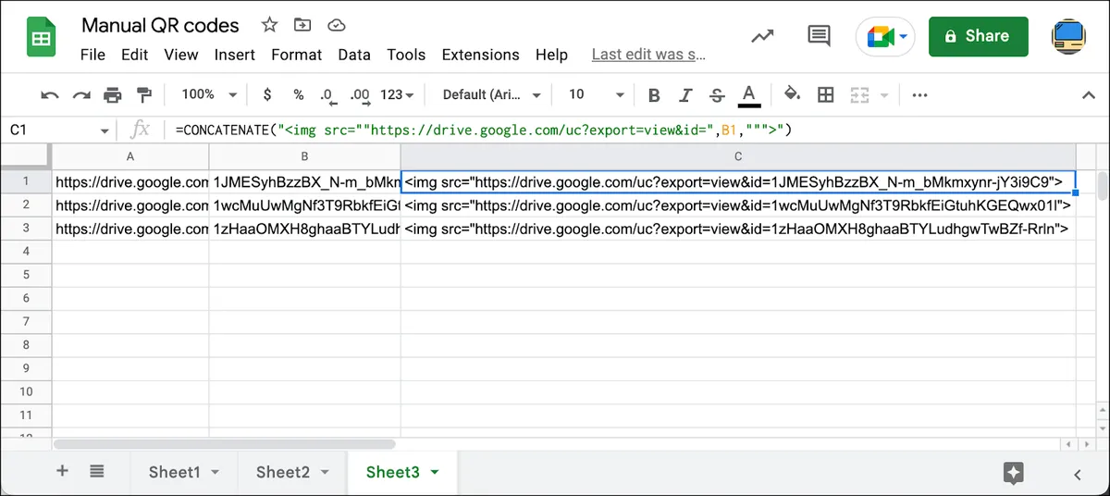The width and height of the screenshot is (1110, 496).
Task: Open the Edit menu
Action: [134, 55]
